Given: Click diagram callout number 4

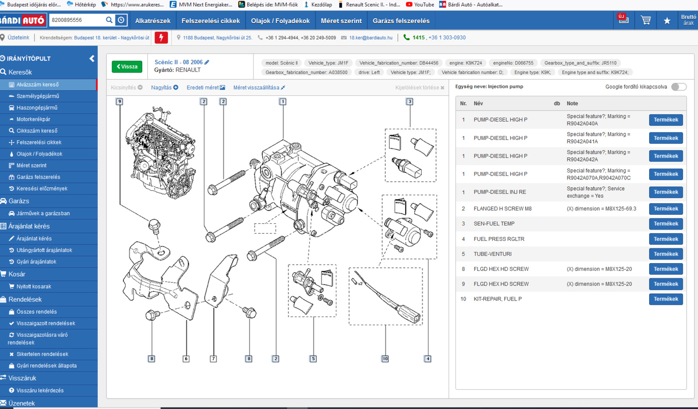Looking at the screenshot, I should coord(428,359).
